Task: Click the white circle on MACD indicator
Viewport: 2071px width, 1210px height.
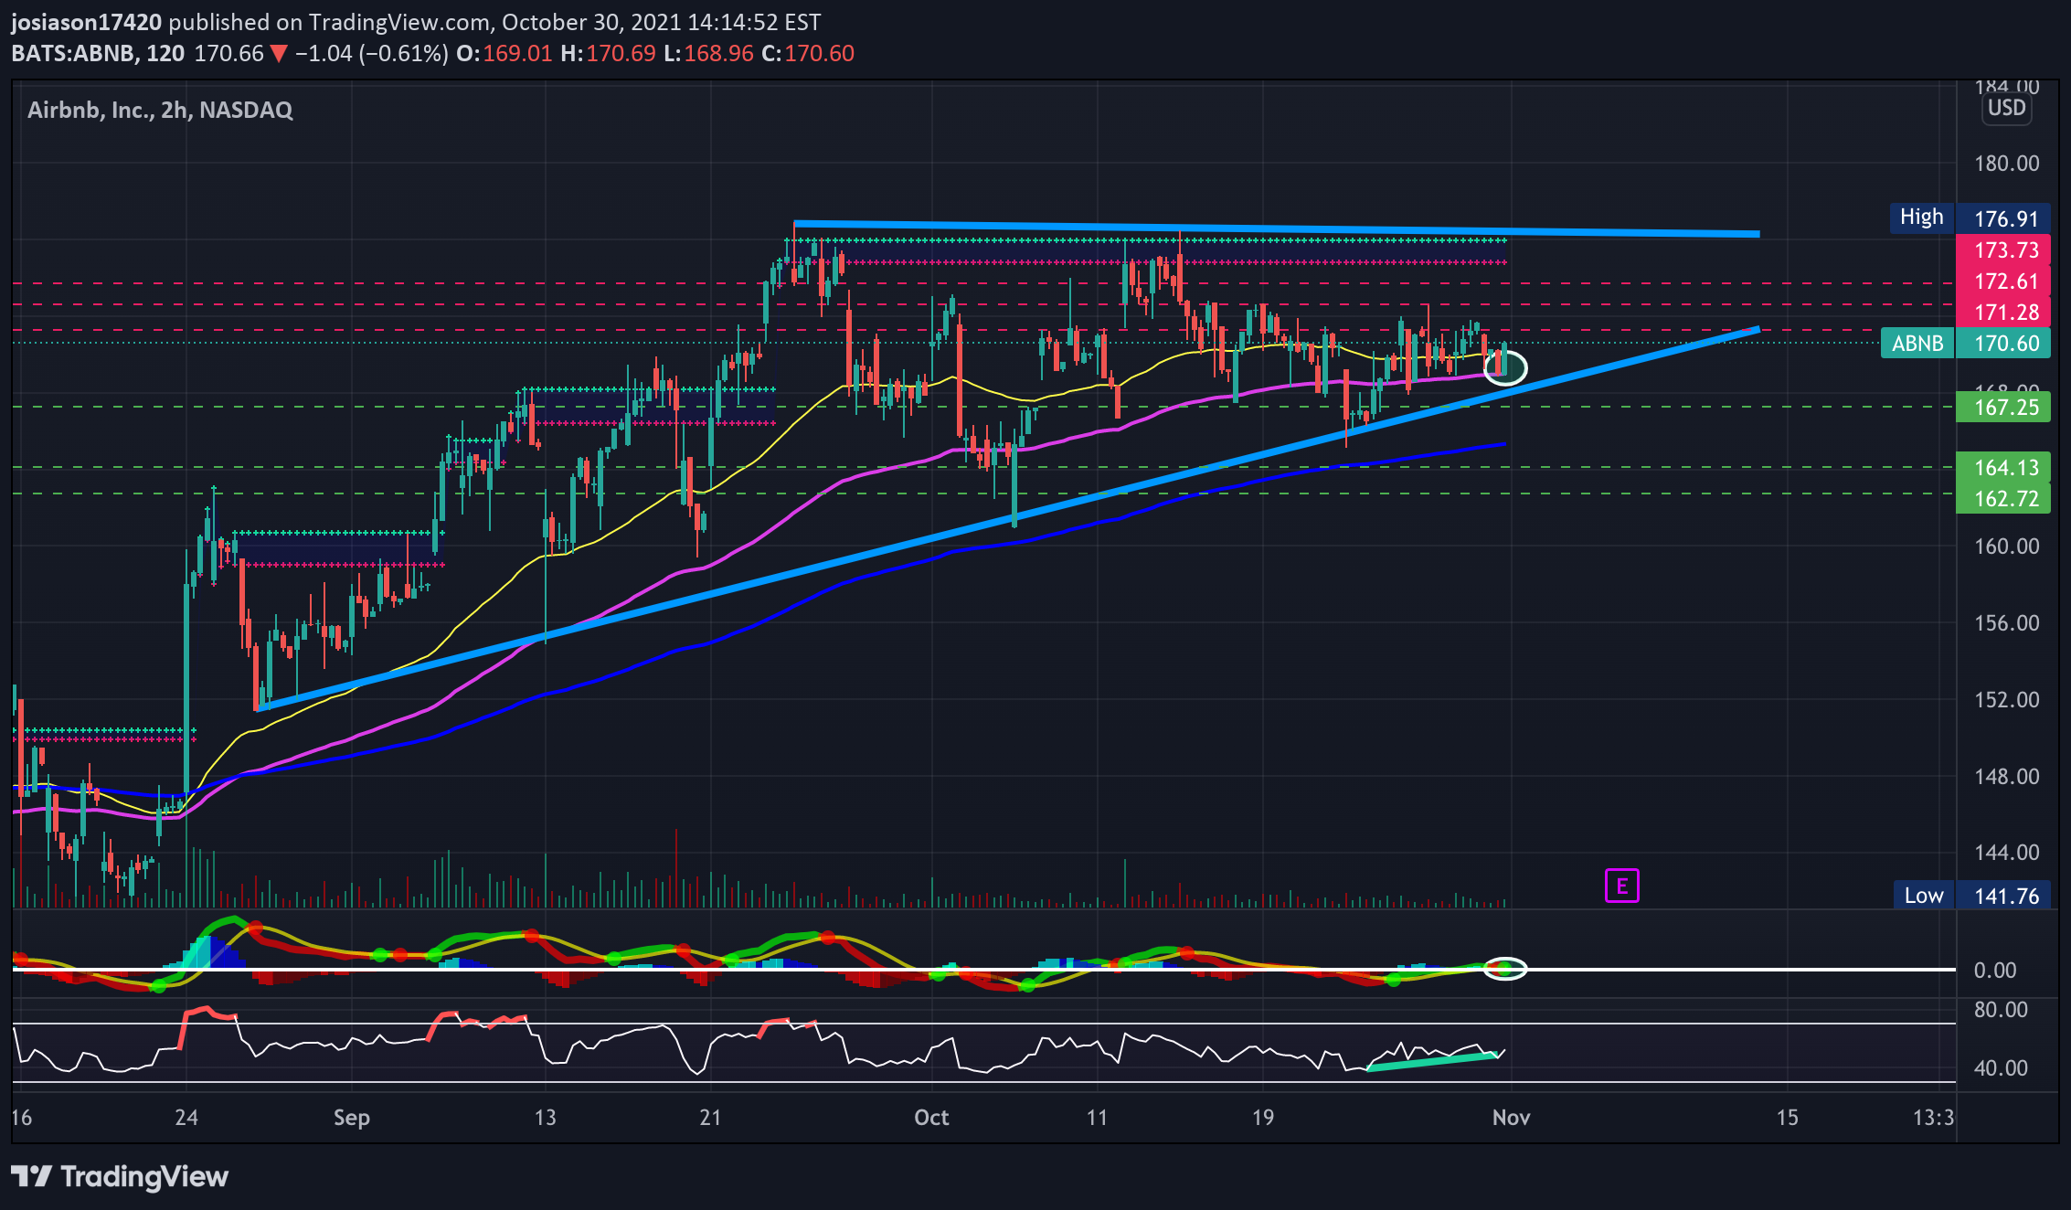Action: click(1504, 968)
